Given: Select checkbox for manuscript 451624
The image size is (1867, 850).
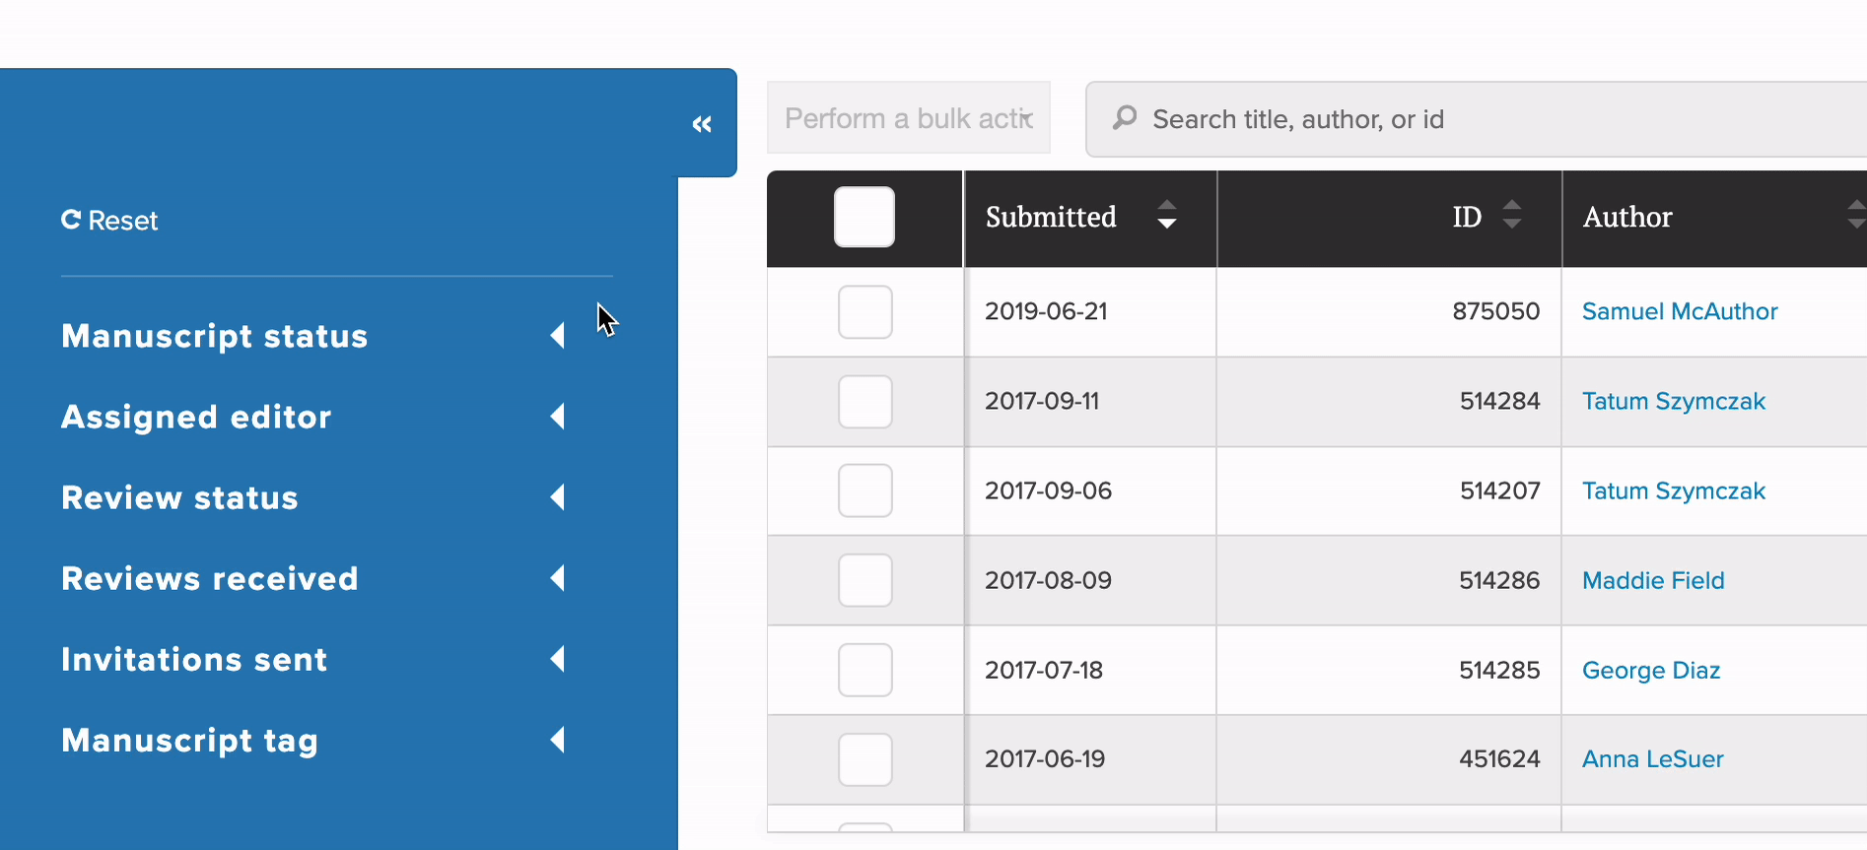Looking at the screenshot, I should coord(865,759).
